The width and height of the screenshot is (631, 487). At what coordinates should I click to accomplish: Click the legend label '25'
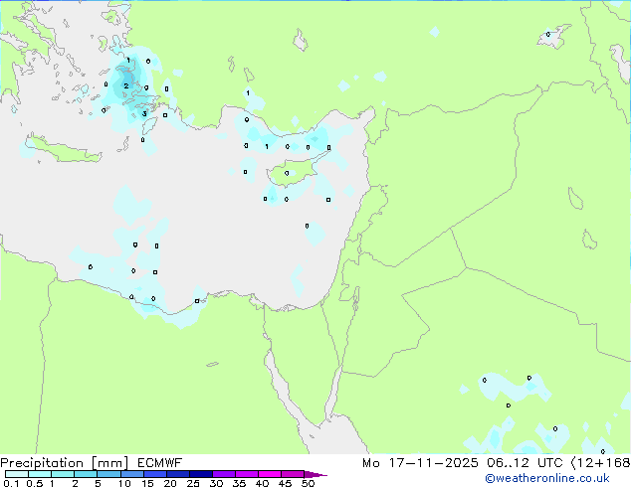point(193,483)
